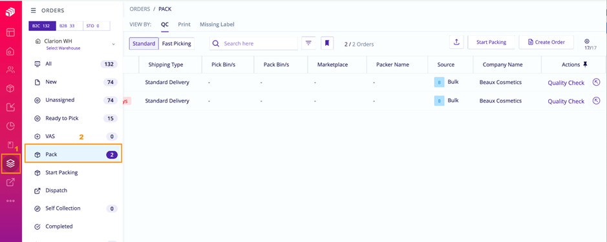Click the home icon in left rail
Image resolution: width=607 pixels, height=242 pixels.
tap(11, 51)
